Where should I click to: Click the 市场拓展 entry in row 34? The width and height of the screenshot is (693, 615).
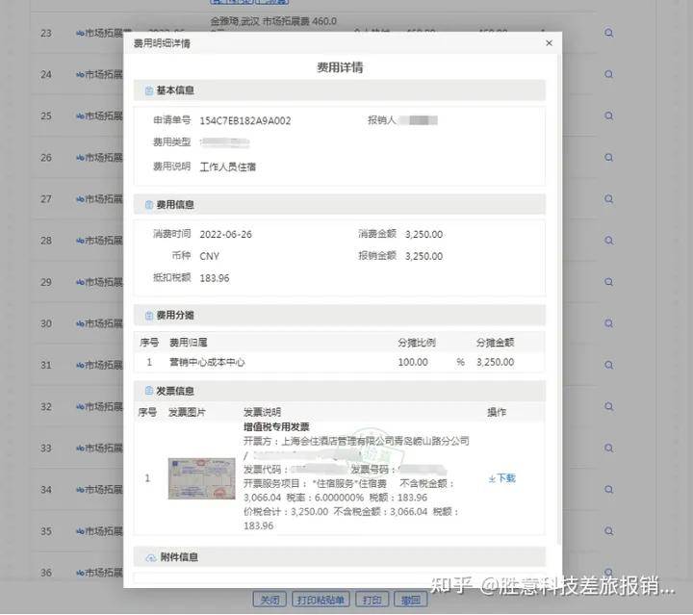(x=99, y=490)
